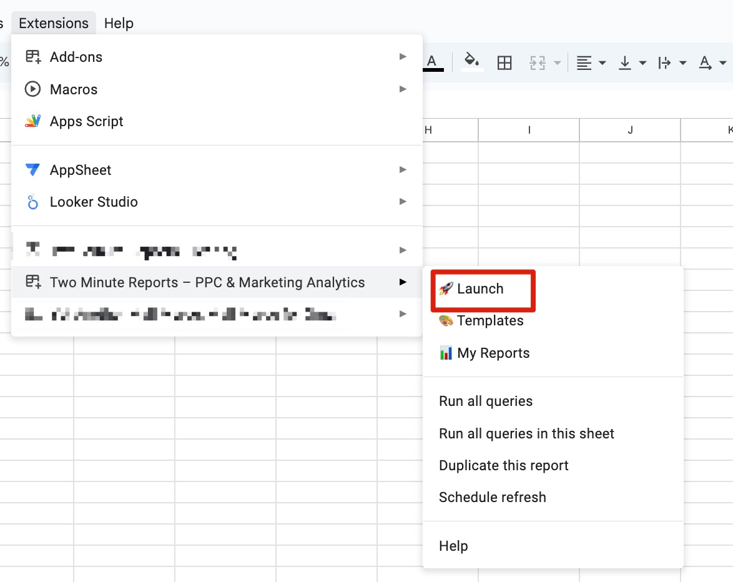This screenshot has width=733, height=582.
Task: Select column J header
Action: point(630,130)
